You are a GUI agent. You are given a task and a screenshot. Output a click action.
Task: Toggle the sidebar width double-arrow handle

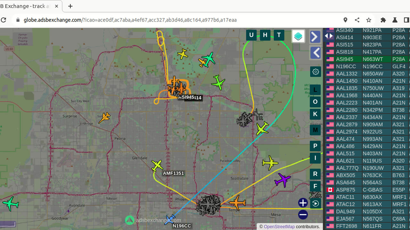click(329, 36)
